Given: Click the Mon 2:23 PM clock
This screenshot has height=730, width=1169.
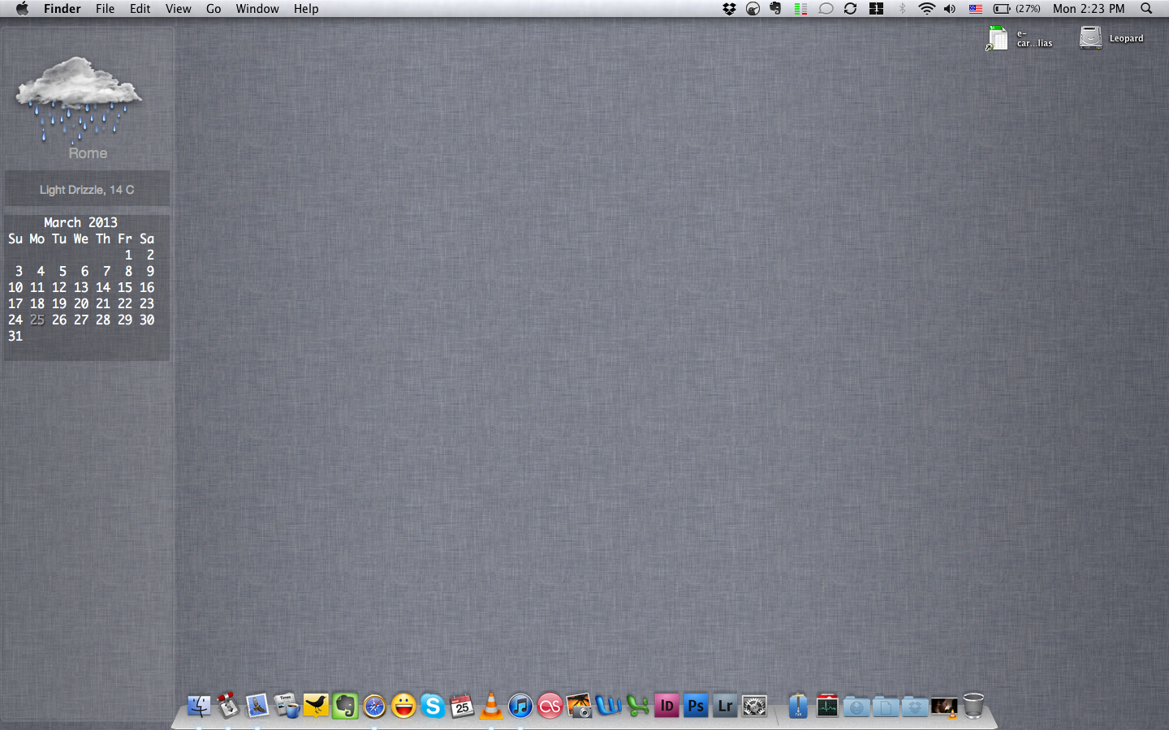Looking at the screenshot, I should point(1089,9).
